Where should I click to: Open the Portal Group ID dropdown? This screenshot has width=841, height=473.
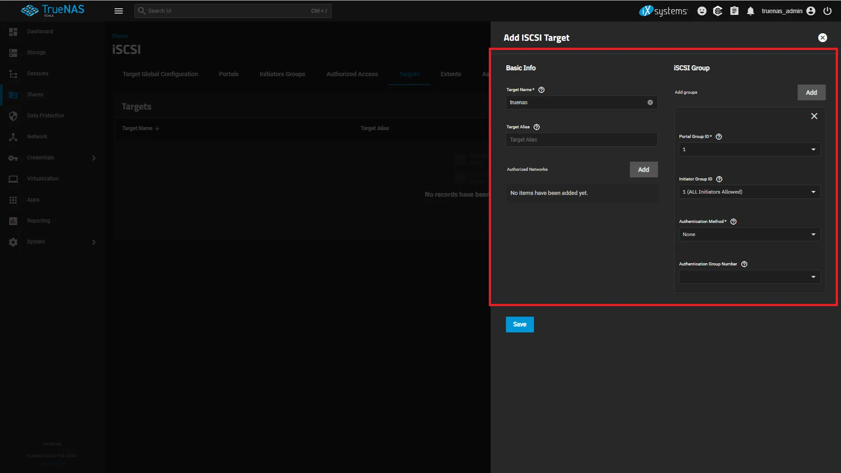[x=749, y=149]
